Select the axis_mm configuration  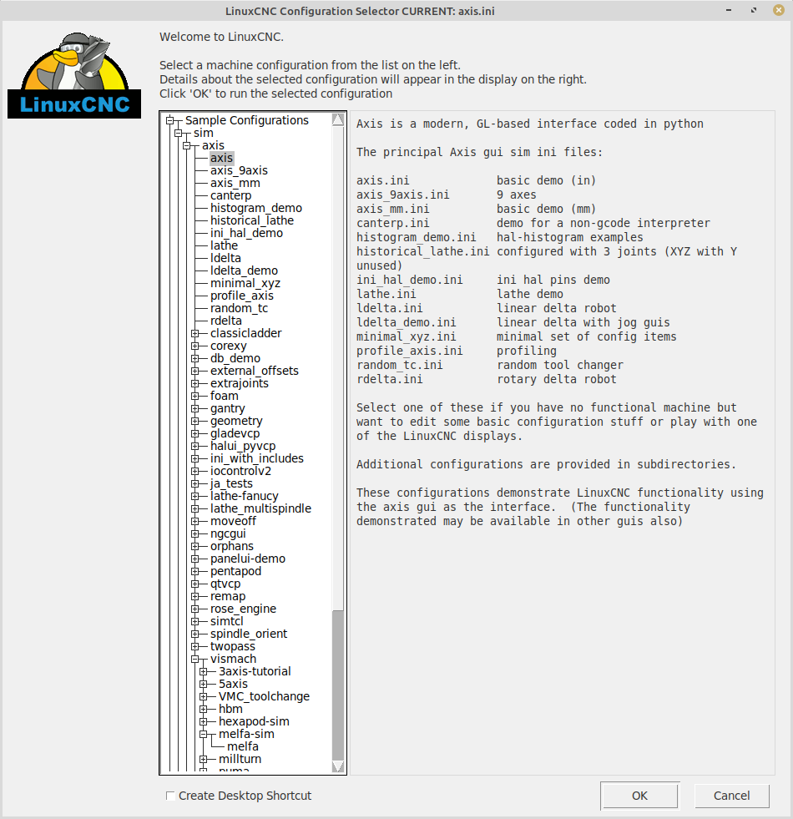[235, 183]
